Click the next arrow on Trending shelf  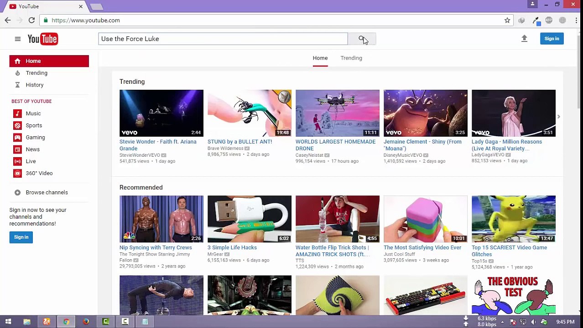tap(558, 117)
